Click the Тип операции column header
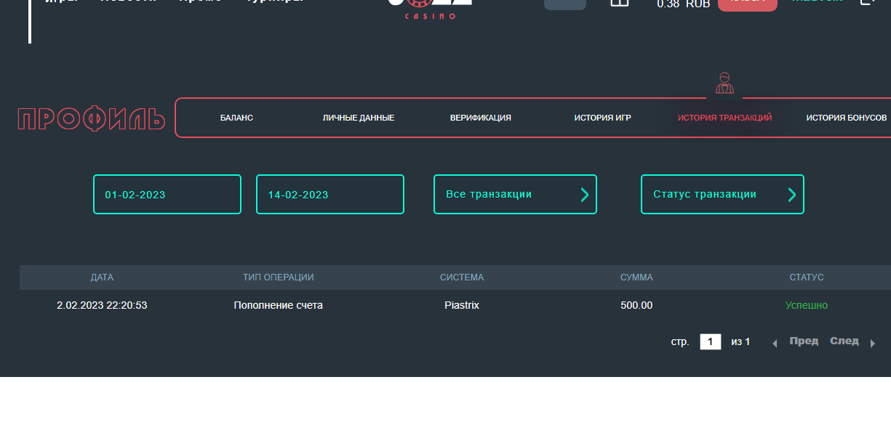This screenshot has height=446, width=891. tap(279, 277)
